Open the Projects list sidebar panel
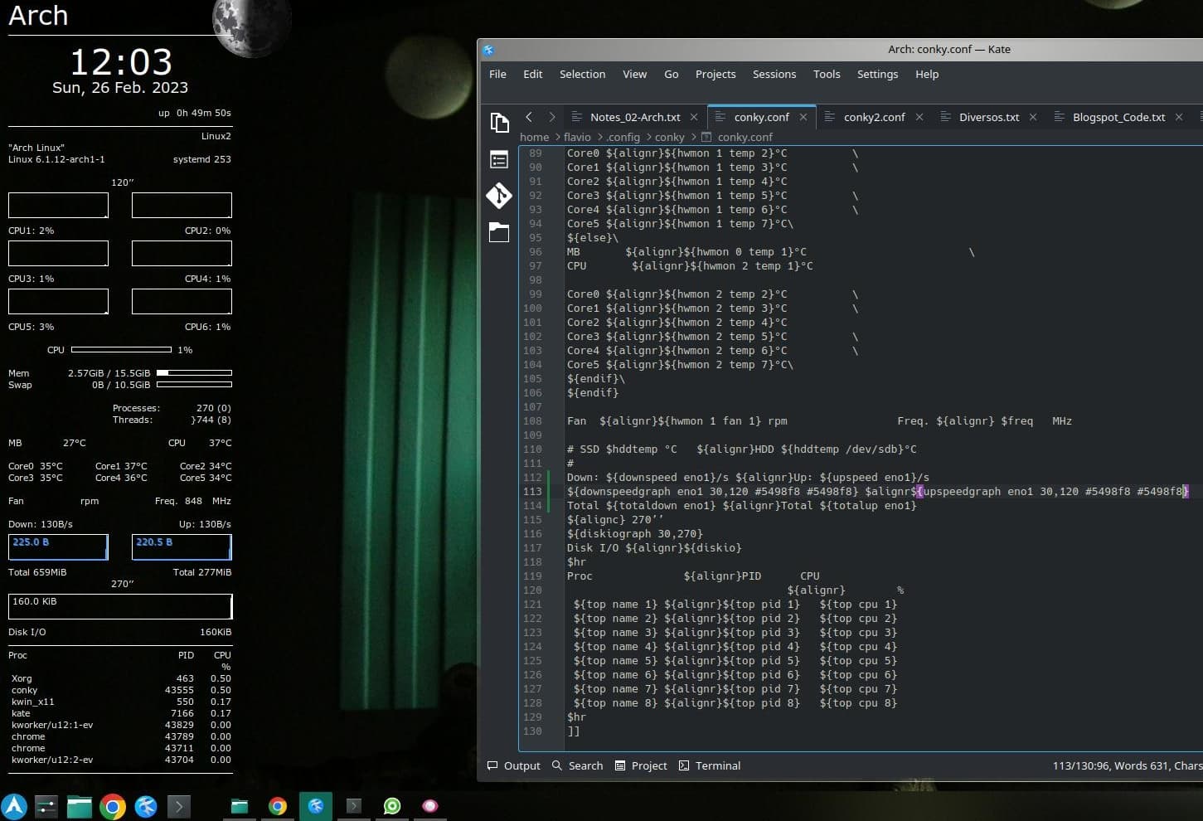This screenshot has height=821, width=1203. coord(499,159)
